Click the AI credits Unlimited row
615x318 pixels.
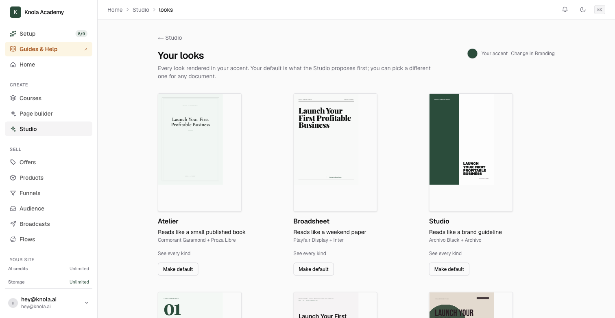tap(48, 269)
